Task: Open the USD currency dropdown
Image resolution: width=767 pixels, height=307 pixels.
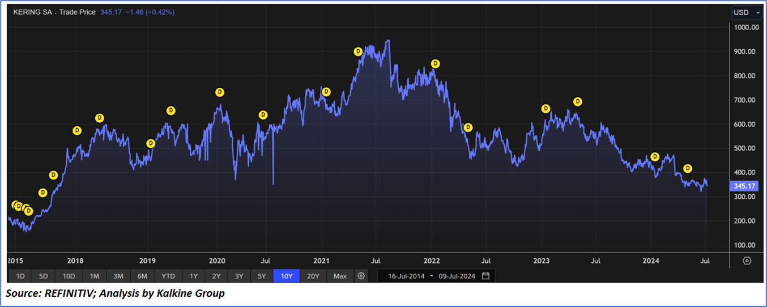Action: click(x=745, y=12)
